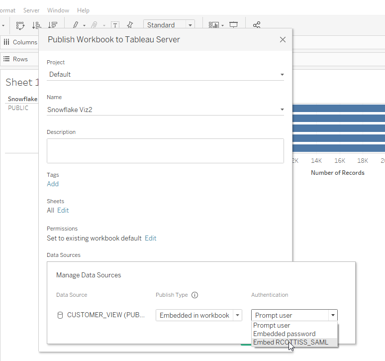Click the Publish Type info icon
The height and width of the screenshot is (361, 385).
coord(194,295)
